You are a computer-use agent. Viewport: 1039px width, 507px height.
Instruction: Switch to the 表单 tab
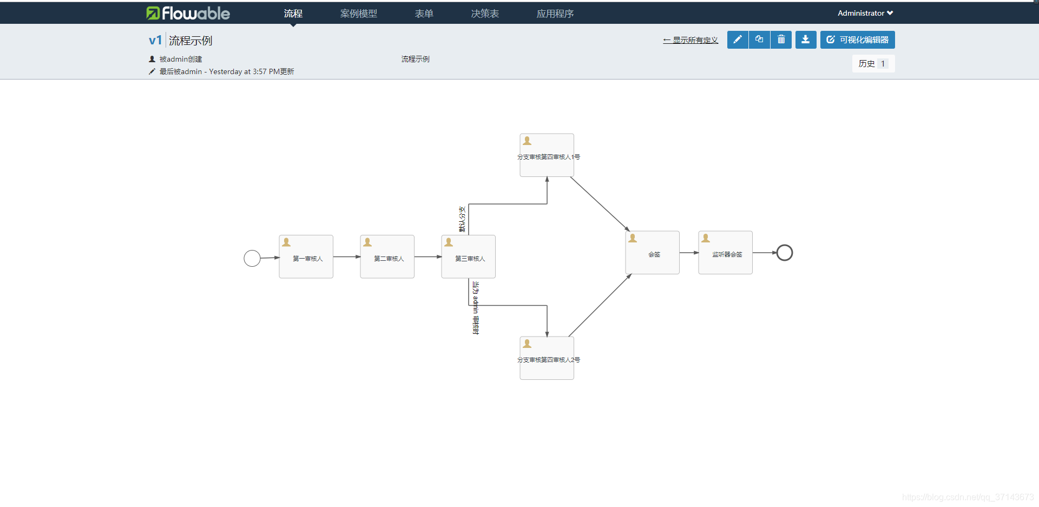tap(424, 14)
